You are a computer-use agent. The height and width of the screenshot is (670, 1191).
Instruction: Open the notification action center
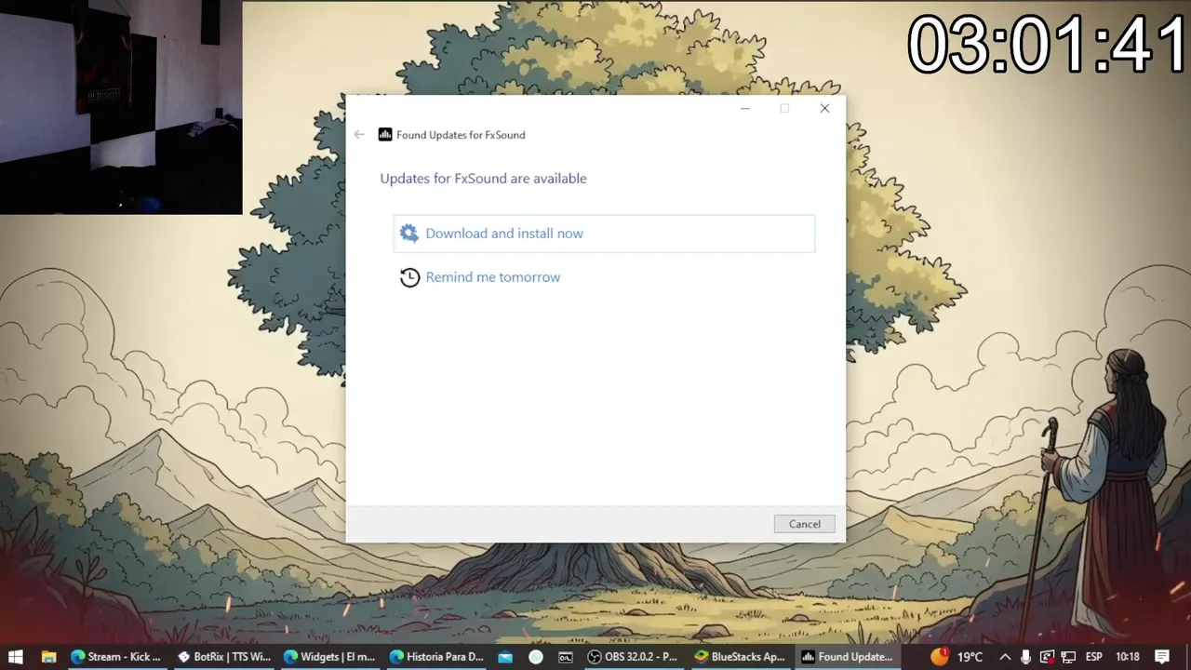point(1162,657)
